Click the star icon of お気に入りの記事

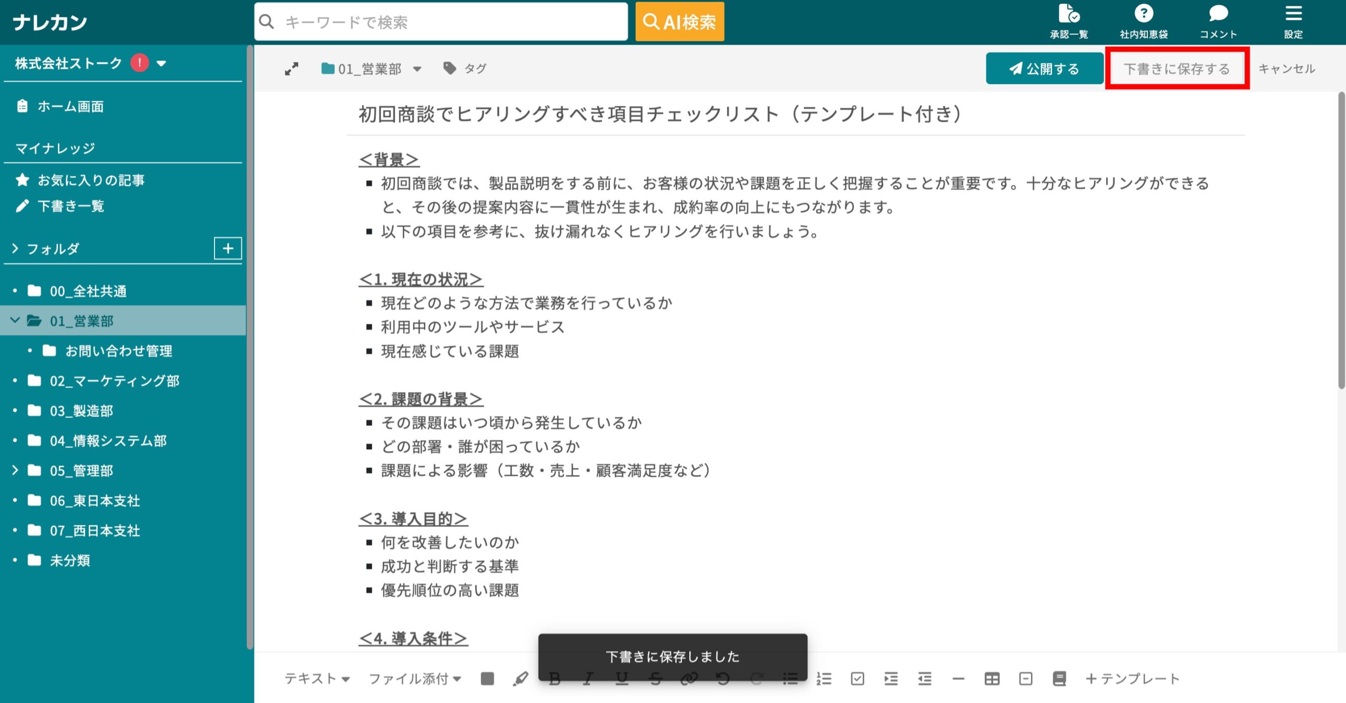(x=22, y=180)
